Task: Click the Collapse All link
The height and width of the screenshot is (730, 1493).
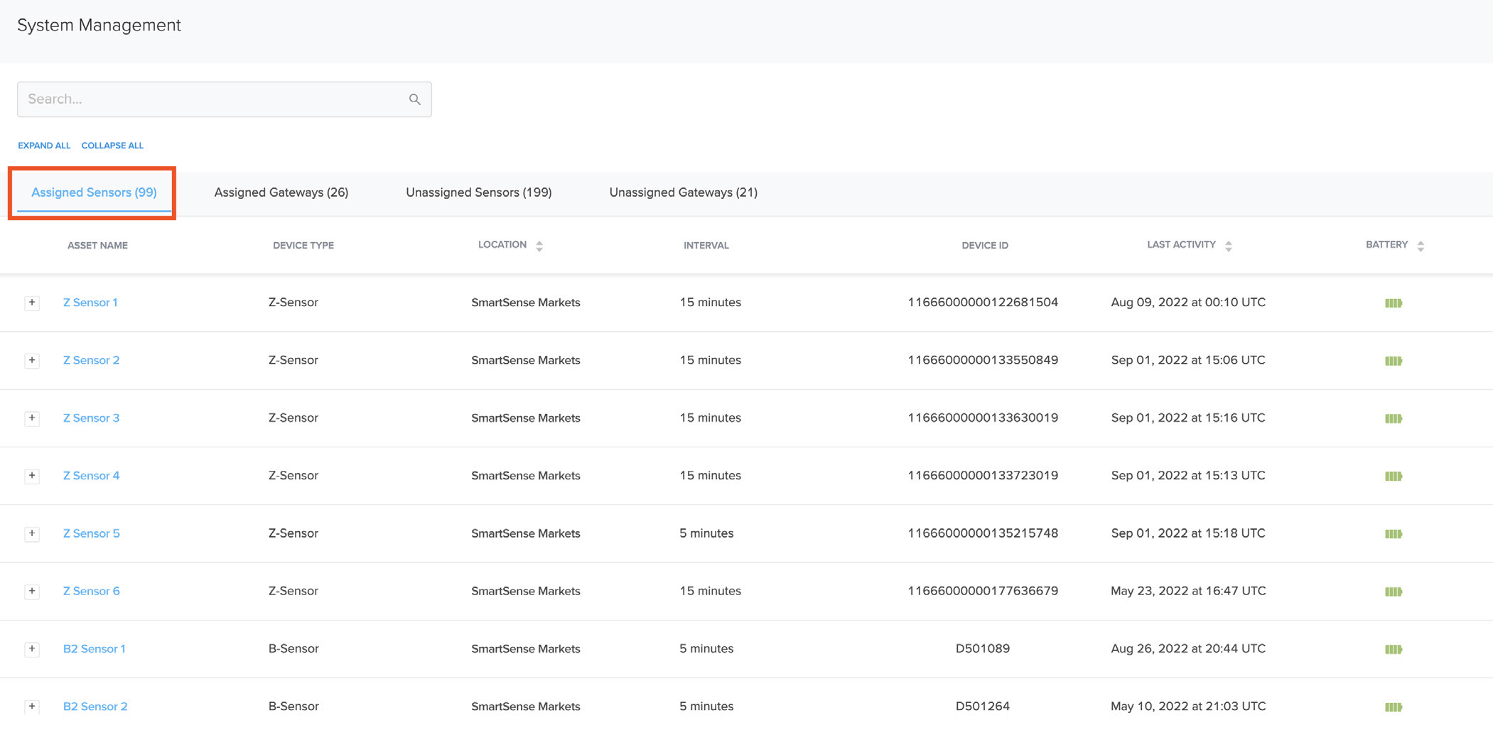Action: pyautogui.click(x=112, y=146)
